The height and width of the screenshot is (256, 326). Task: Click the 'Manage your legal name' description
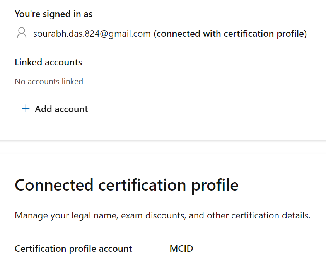tap(162, 215)
